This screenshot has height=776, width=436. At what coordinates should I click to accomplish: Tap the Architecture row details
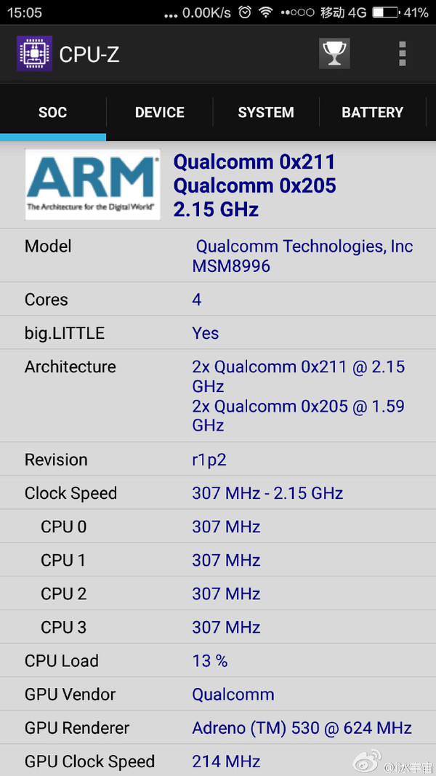[x=218, y=396]
